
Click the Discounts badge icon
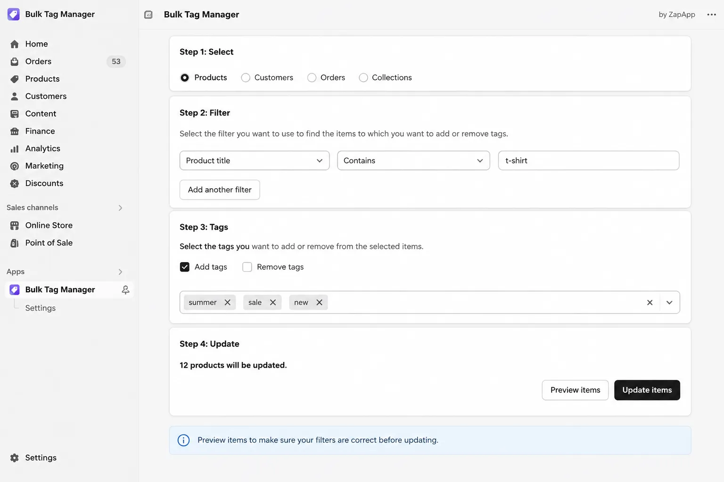(x=15, y=184)
